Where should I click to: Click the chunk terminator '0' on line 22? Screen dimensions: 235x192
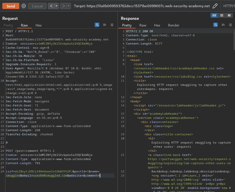point(7,143)
